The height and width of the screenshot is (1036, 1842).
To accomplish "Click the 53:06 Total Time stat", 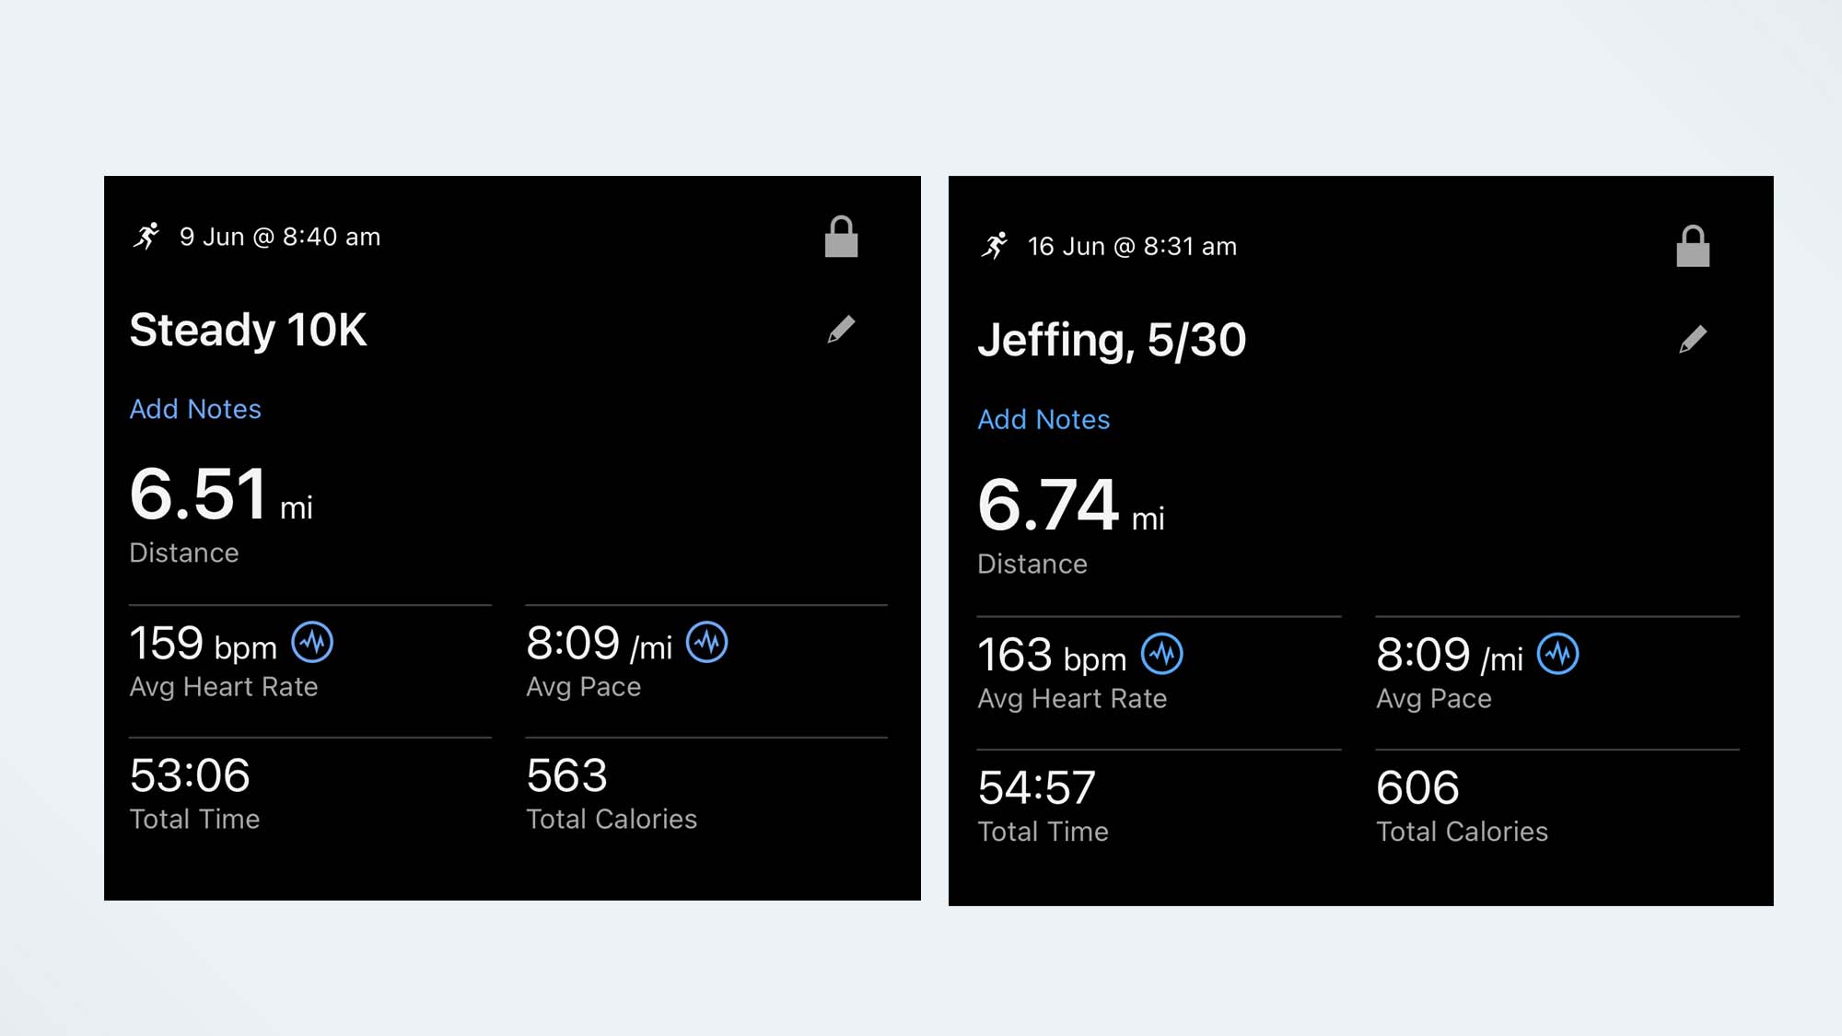I will tap(190, 776).
